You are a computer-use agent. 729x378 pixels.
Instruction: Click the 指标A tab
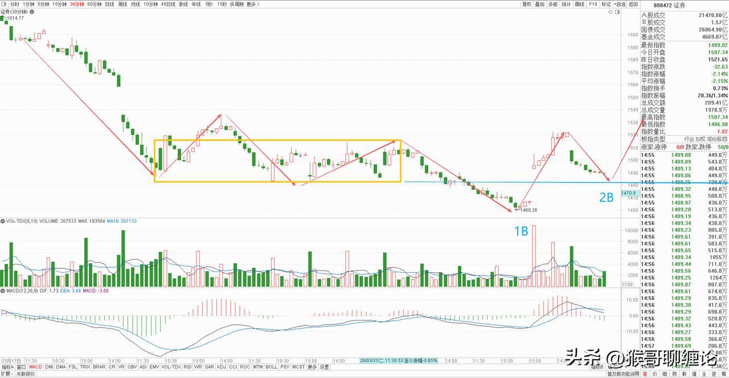click(7, 367)
